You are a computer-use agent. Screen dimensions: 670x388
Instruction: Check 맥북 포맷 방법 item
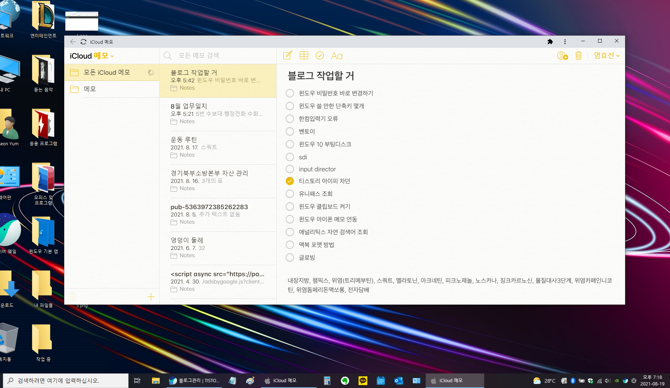[290, 245]
